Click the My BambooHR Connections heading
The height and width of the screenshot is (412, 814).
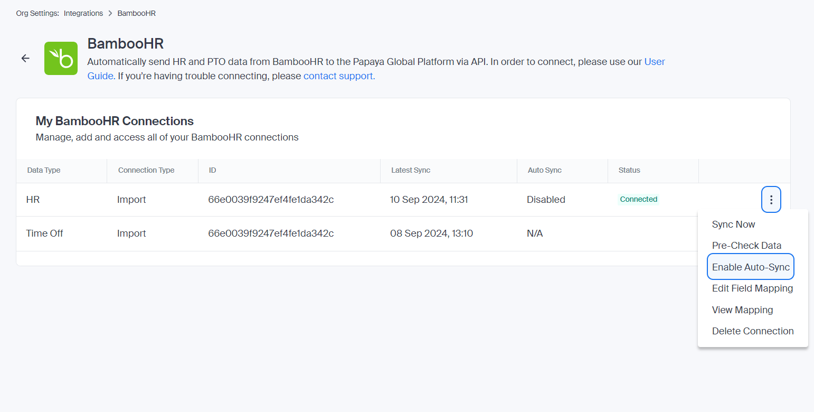115,121
